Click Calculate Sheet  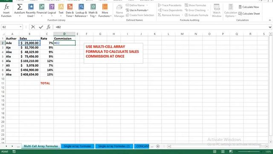(x=249, y=13)
